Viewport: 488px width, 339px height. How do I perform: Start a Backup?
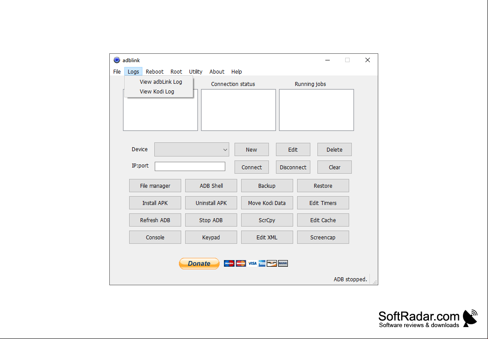[x=267, y=186]
